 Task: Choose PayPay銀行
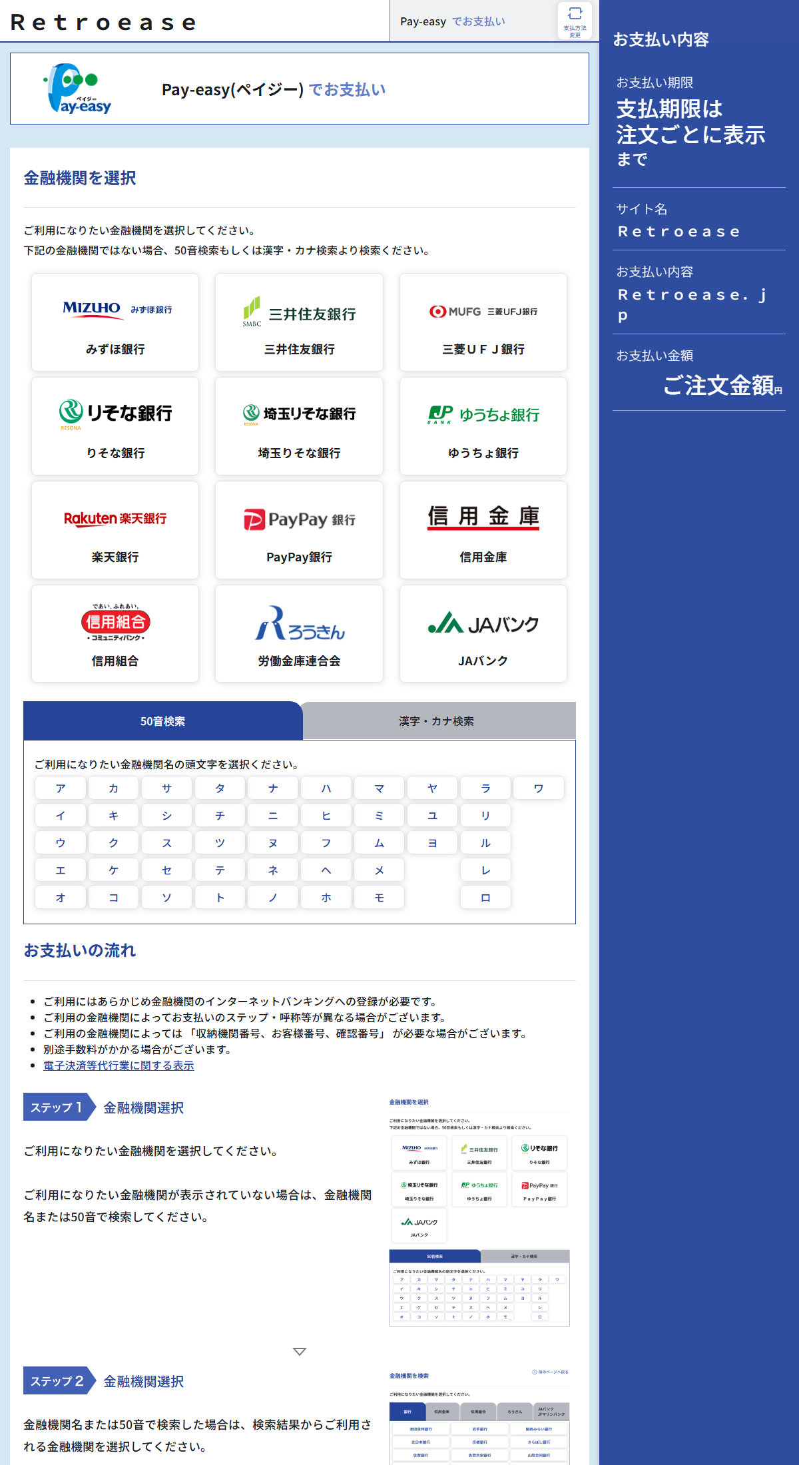[299, 530]
